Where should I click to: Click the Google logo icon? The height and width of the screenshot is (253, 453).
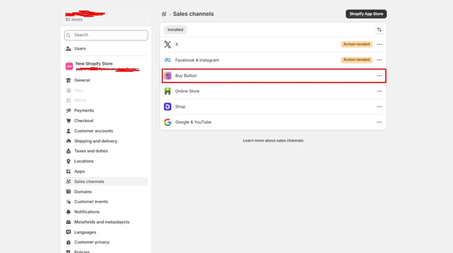[x=168, y=122]
